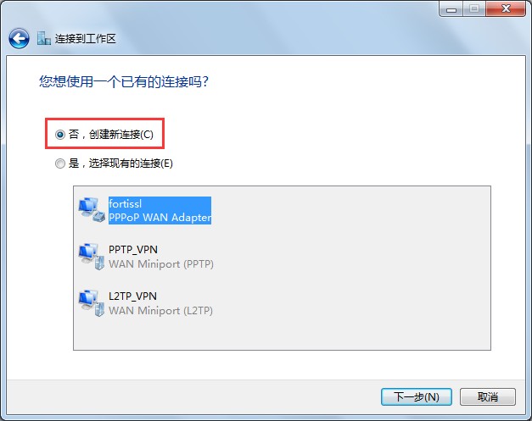The height and width of the screenshot is (421, 532).
Task: Choose the 否，创建新连接(C) radio button
Action: pyautogui.click(x=60, y=135)
